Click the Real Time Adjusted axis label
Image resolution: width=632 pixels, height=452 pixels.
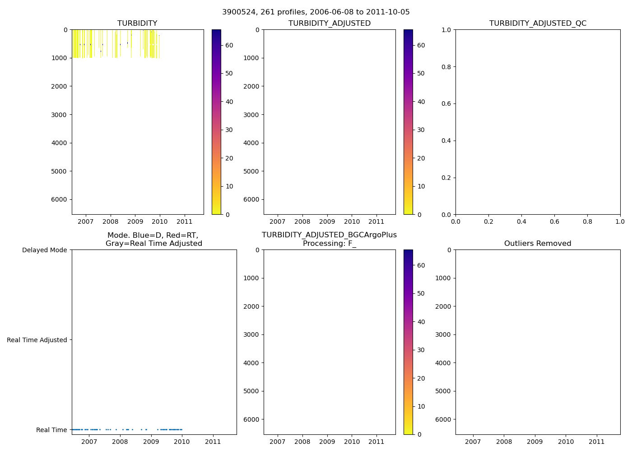tap(37, 340)
